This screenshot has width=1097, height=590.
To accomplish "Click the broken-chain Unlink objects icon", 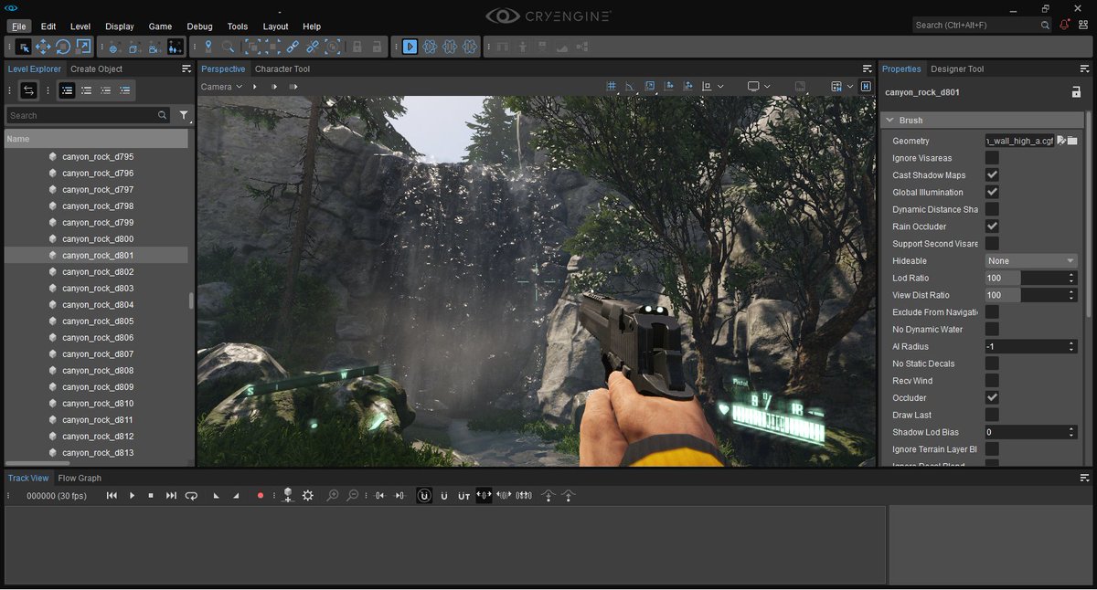I will tap(313, 47).
